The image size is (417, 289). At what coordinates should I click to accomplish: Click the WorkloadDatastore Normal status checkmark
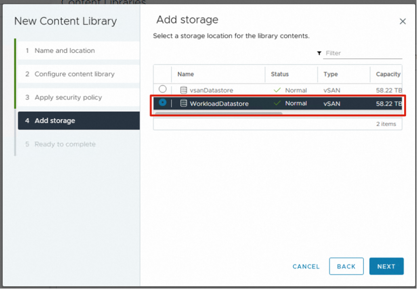point(277,103)
